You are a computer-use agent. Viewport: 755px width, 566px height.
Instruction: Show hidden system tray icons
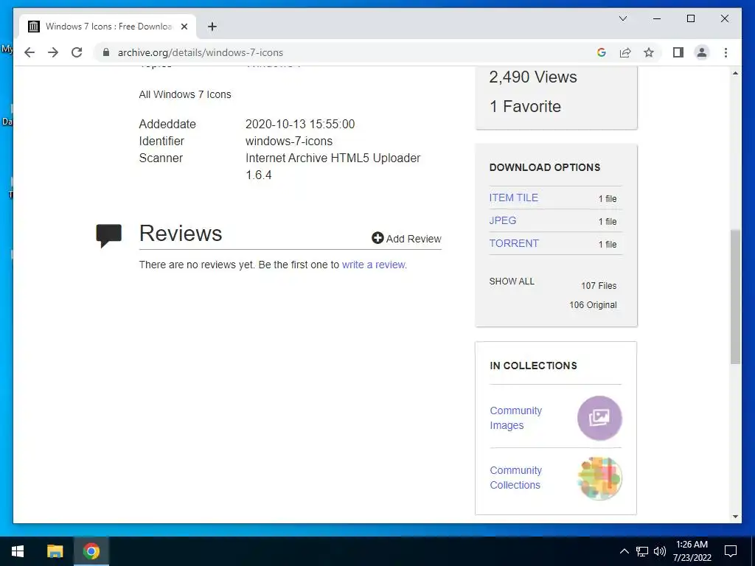pyautogui.click(x=624, y=551)
